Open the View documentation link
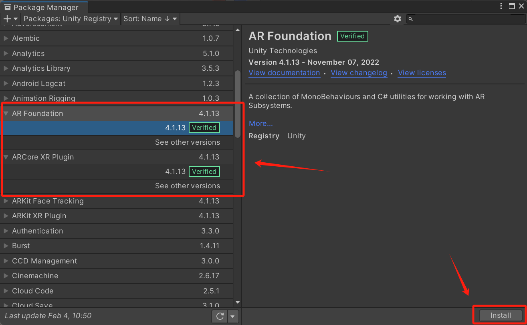527x325 pixels. tap(284, 73)
